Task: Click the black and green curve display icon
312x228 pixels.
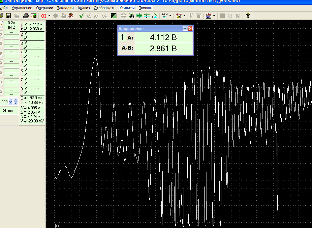Action: pyautogui.click(x=114, y=16)
